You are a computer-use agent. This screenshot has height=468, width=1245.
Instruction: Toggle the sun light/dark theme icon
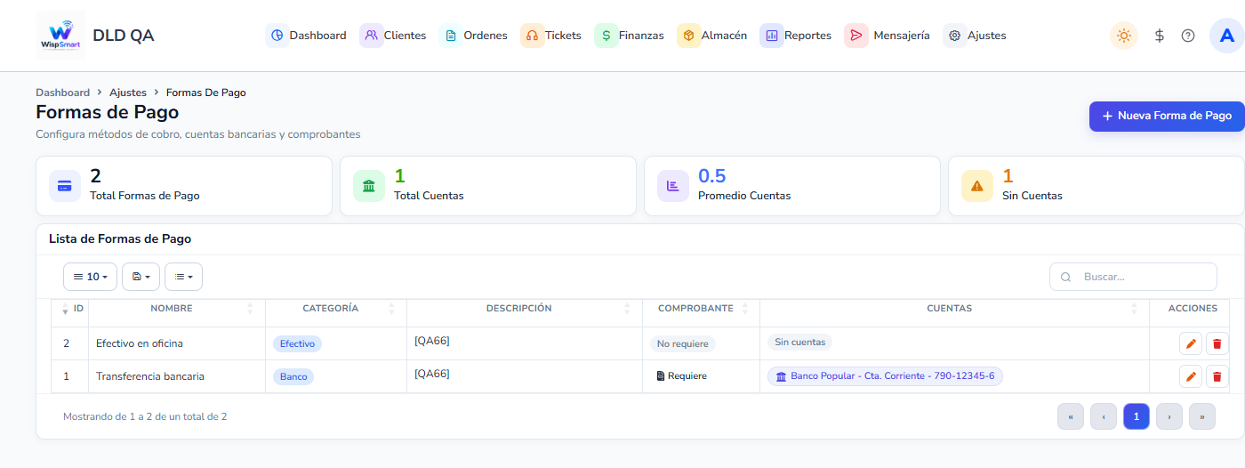(x=1124, y=36)
